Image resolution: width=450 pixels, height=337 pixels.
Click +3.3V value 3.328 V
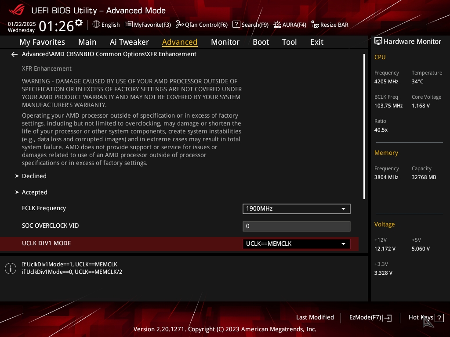(x=383, y=273)
